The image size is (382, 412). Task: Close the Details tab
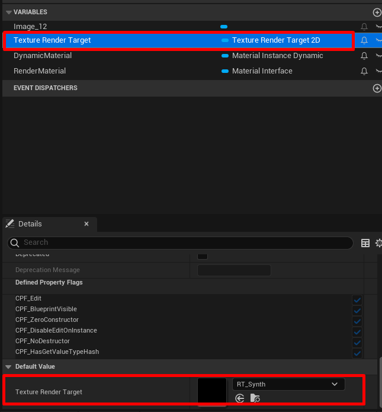(x=86, y=224)
